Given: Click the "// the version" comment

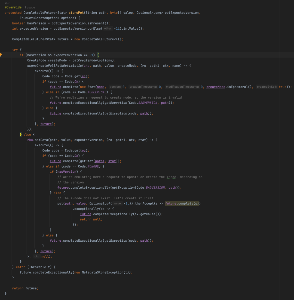Looking at the screenshot, I should [71, 182].
